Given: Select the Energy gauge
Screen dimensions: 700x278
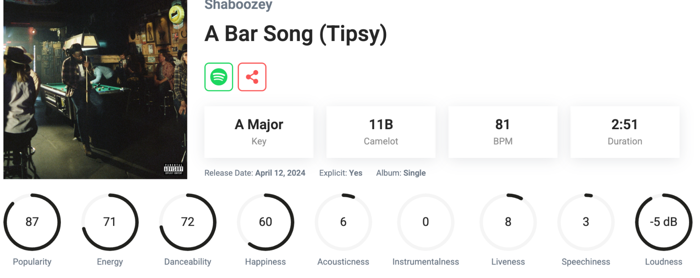Looking at the screenshot, I should [110, 222].
